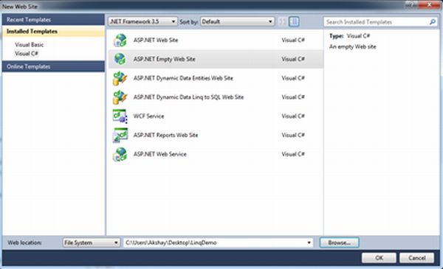Click the OK button
This screenshot has height=269, width=443.
(x=379, y=258)
